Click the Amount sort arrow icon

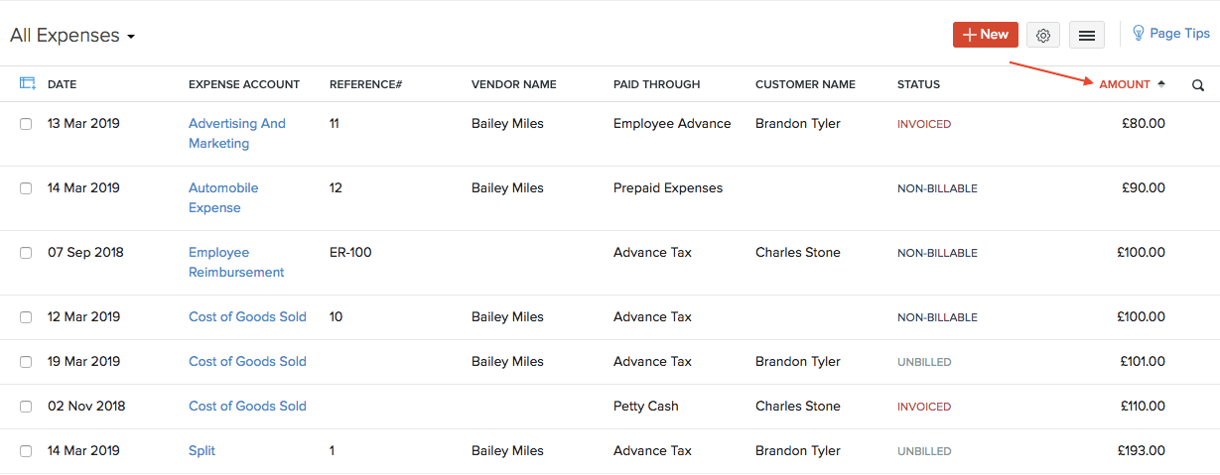click(x=1161, y=84)
